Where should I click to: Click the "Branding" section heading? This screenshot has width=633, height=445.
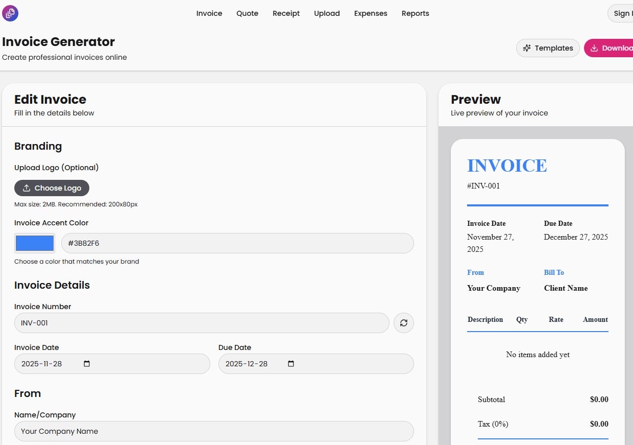[x=38, y=146]
